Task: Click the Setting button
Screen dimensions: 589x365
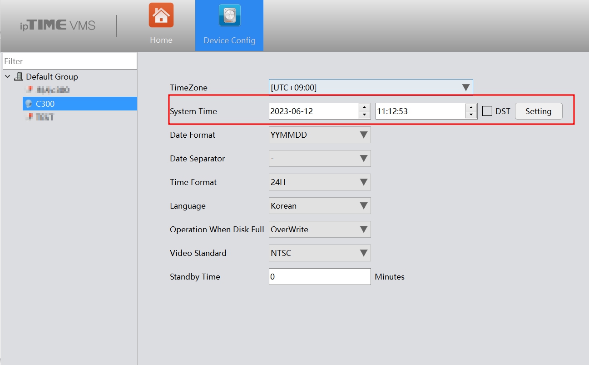Action: 539,111
